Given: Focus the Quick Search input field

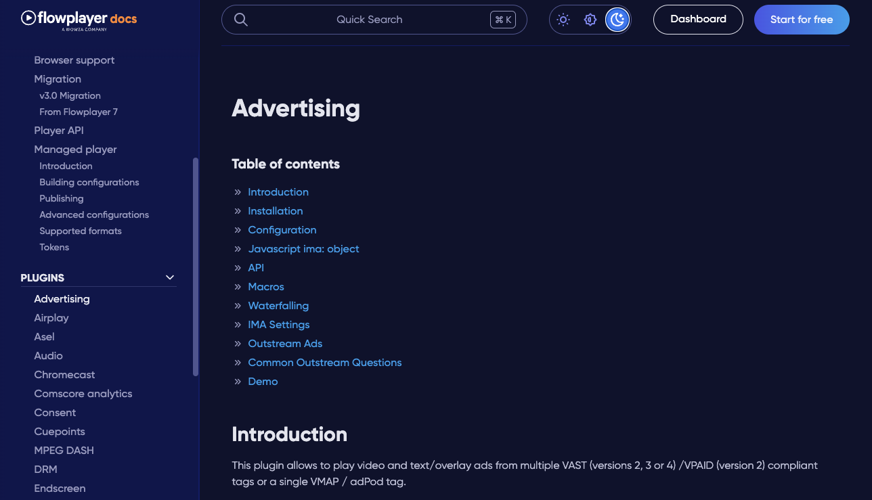Looking at the screenshot, I should 369,20.
